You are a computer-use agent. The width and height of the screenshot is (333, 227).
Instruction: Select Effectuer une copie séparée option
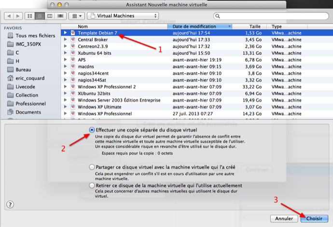pyautogui.click(x=92, y=130)
